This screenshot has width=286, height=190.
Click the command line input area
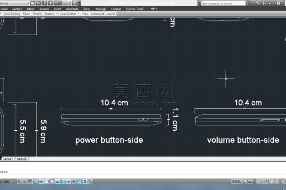[x=143, y=176]
